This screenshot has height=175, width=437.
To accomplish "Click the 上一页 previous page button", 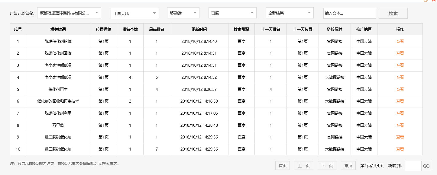I will (x=303, y=165).
